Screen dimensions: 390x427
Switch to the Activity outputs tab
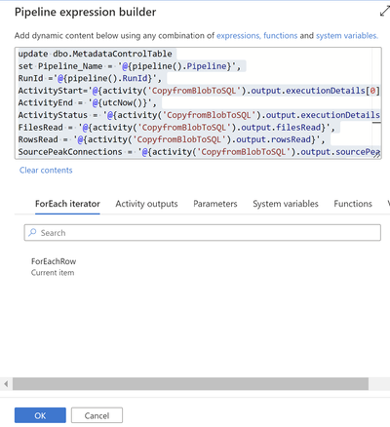point(146,204)
